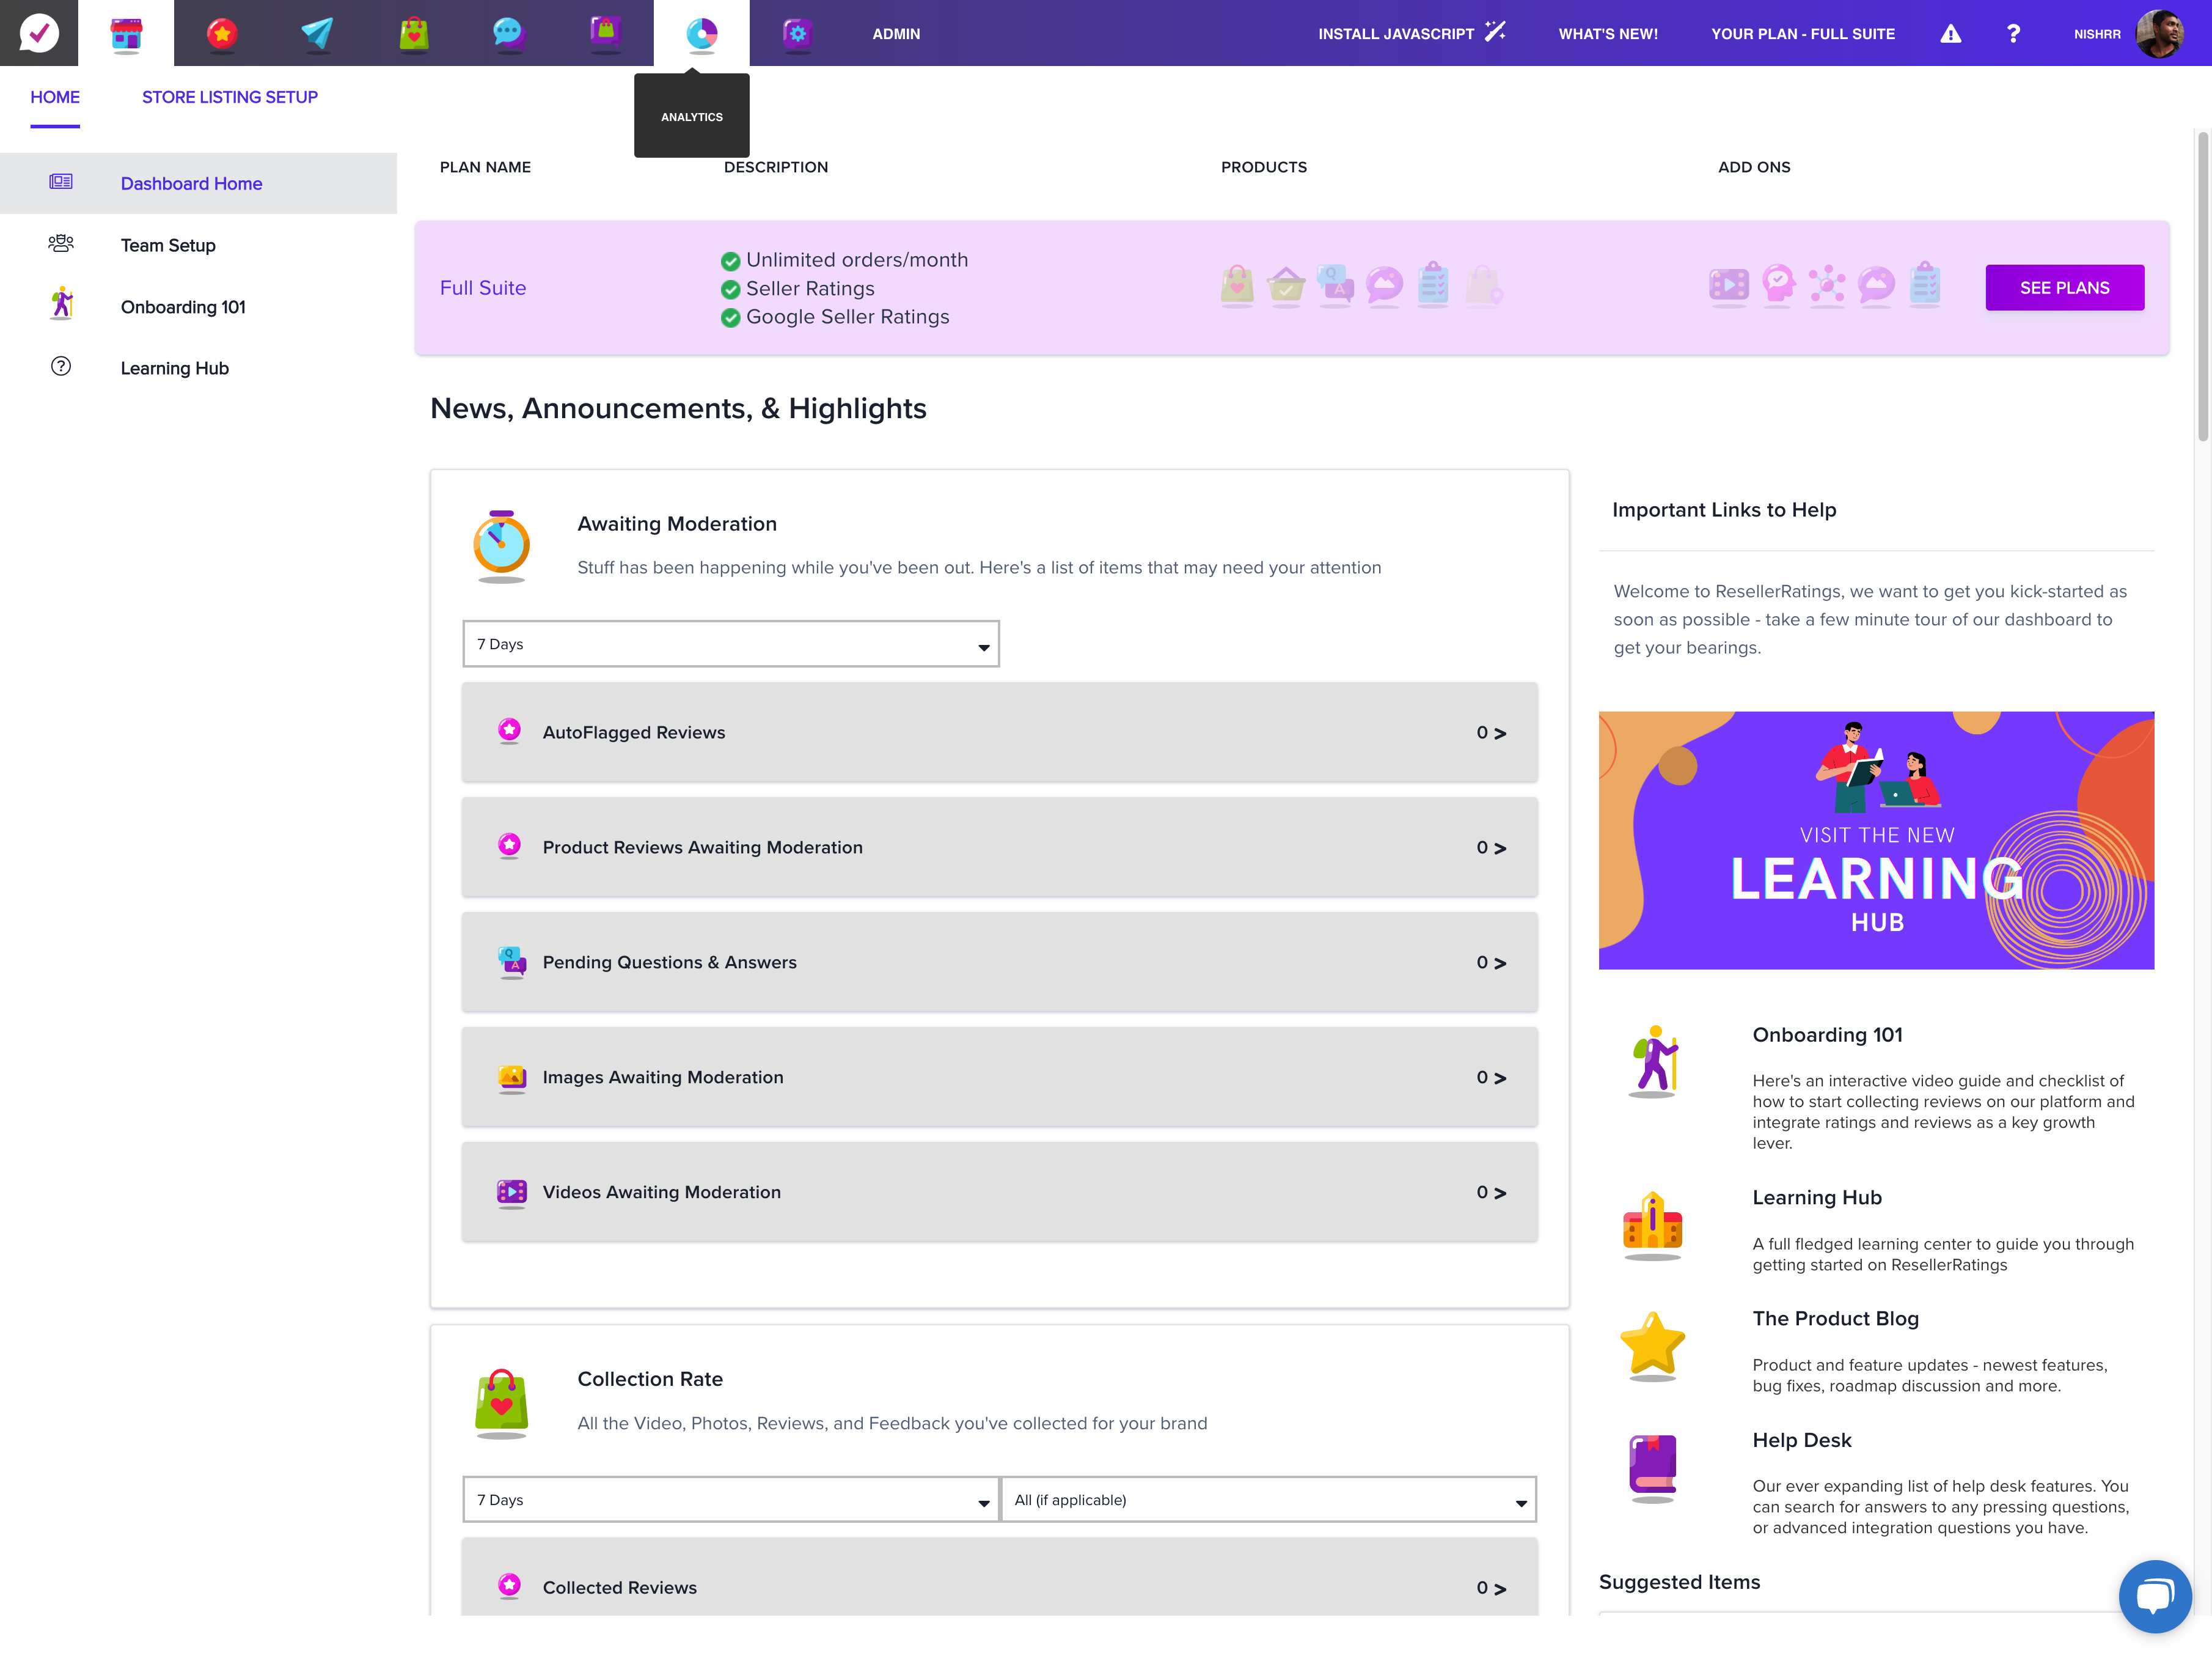Click the Full Suite plan name
The width and height of the screenshot is (2212, 1653).
click(483, 288)
